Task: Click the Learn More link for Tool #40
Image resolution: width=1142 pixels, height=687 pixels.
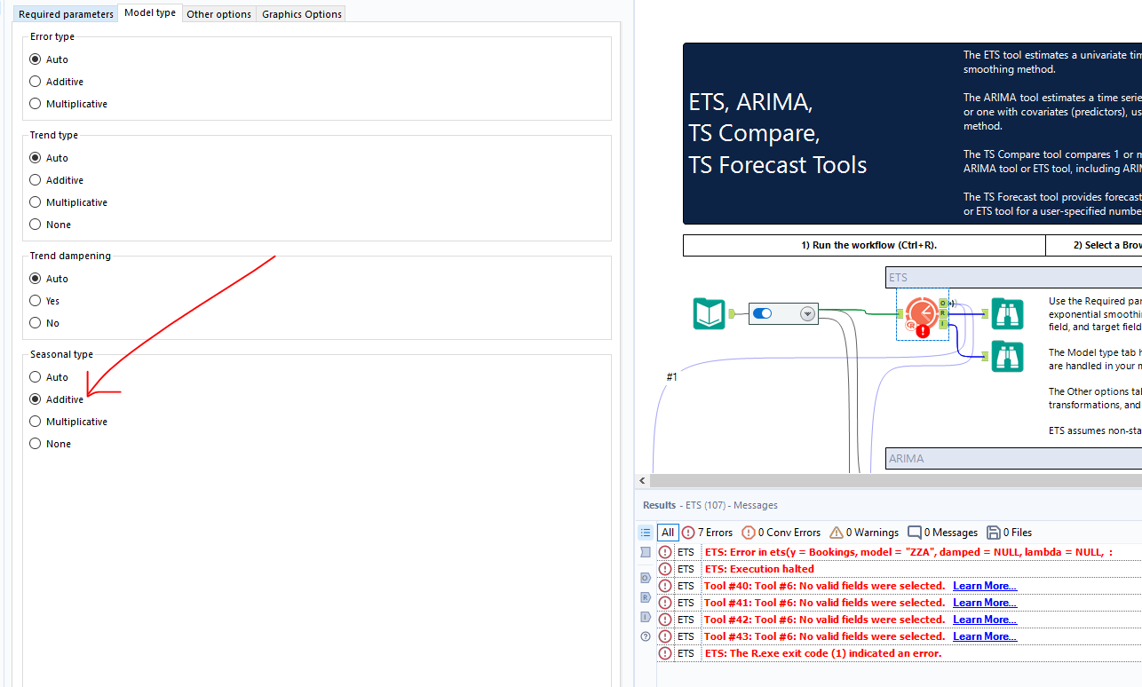Action: (984, 585)
